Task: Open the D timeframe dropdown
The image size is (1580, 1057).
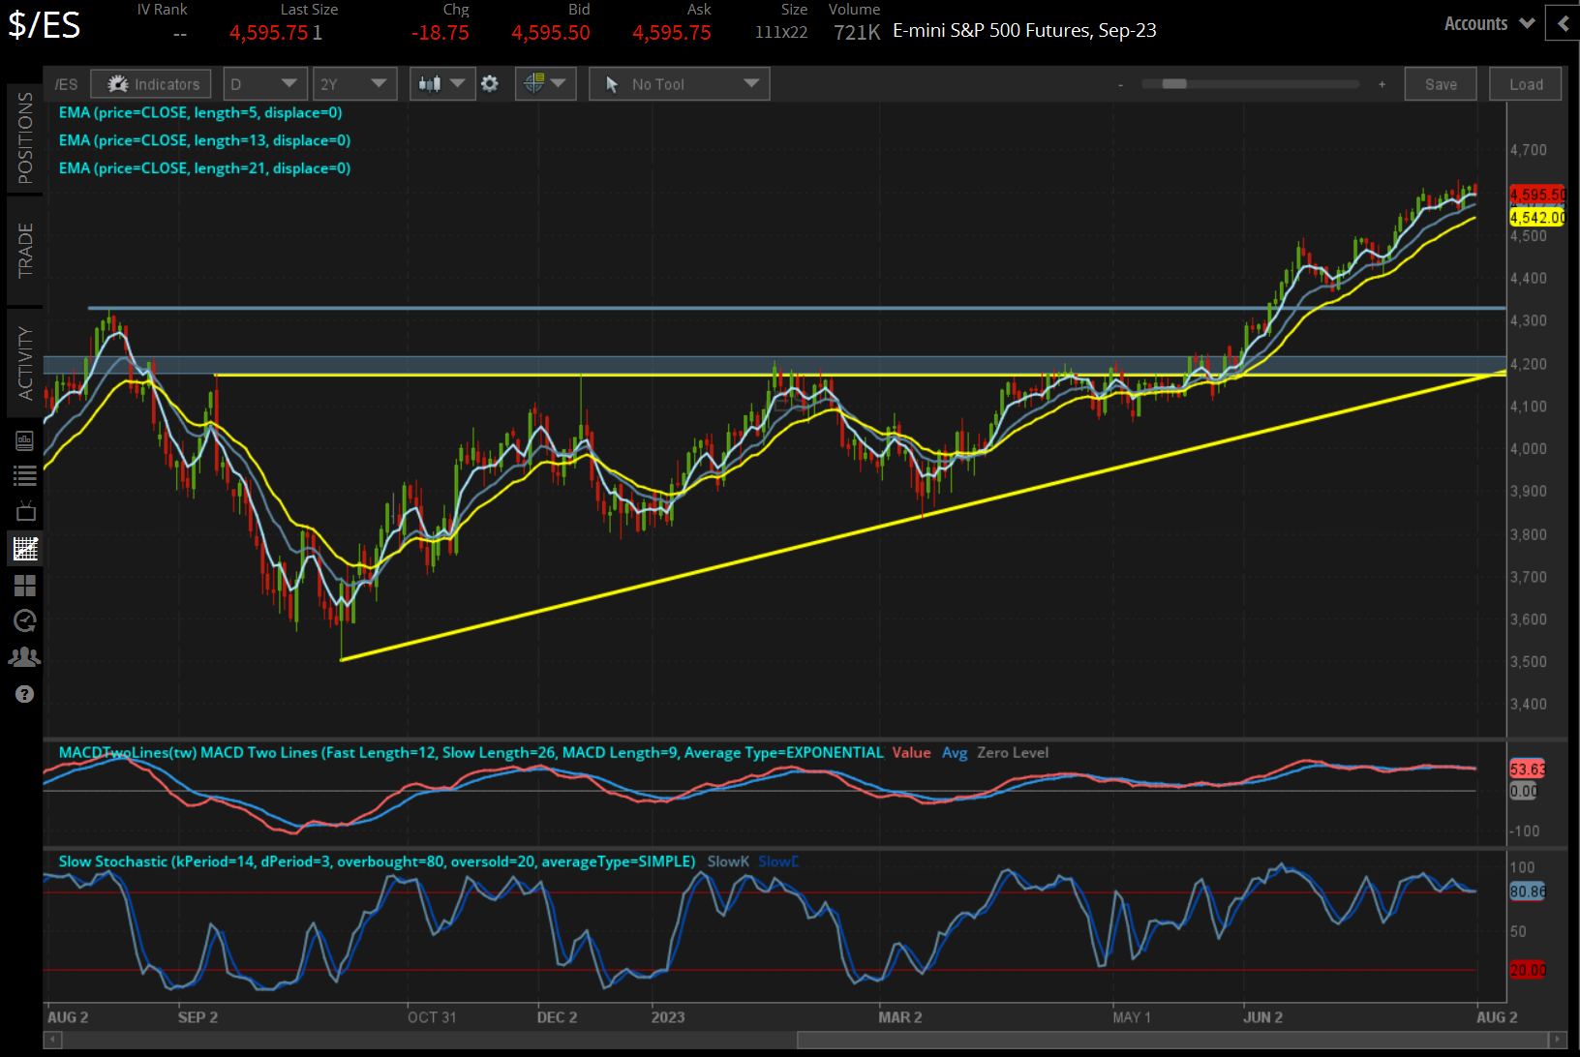Action: tap(264, 83)
